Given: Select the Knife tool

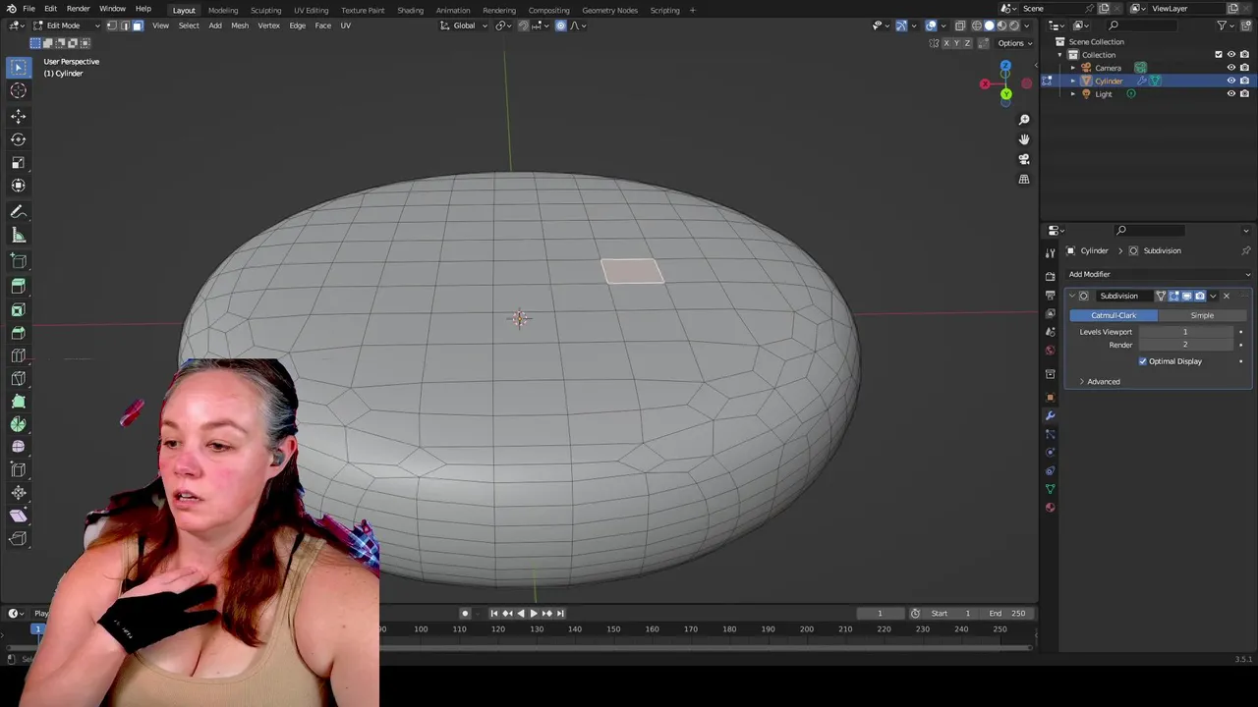Looking at the screenshot, I should [x=18, y=378].
